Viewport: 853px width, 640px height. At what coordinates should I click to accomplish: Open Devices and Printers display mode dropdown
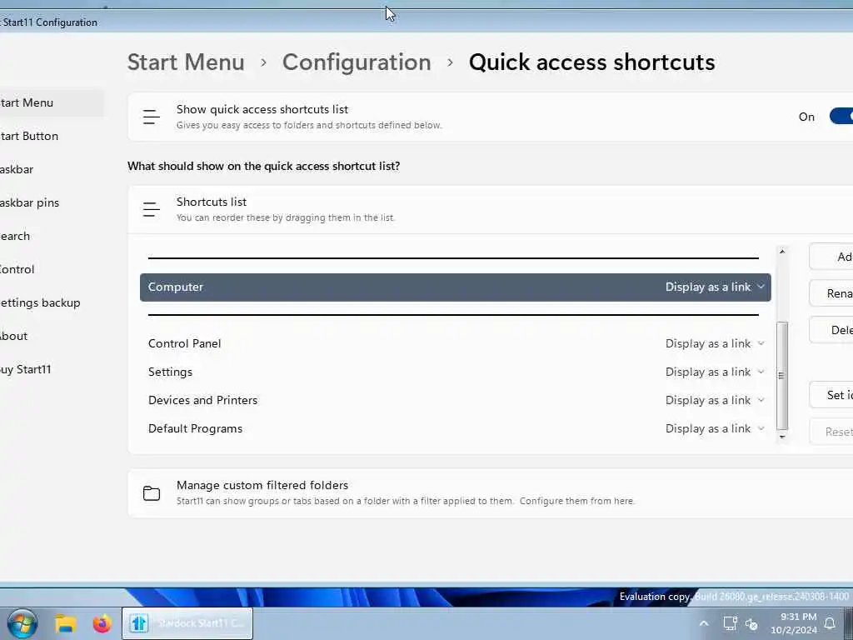tap(715, 400)
